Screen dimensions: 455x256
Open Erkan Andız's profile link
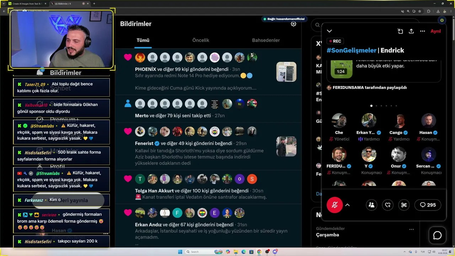point(148,225)
